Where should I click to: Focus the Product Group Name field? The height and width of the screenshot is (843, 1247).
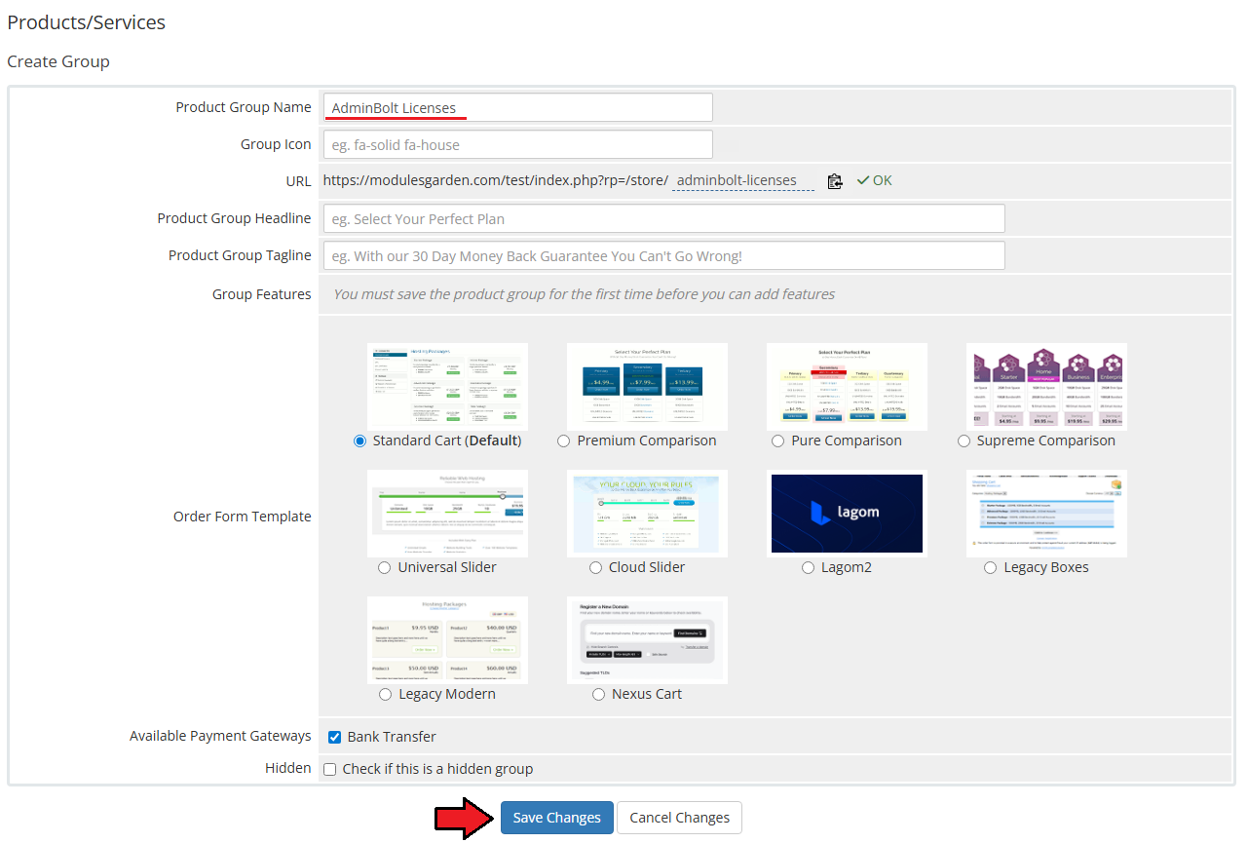pyautogui.click(x=518, y=107)
